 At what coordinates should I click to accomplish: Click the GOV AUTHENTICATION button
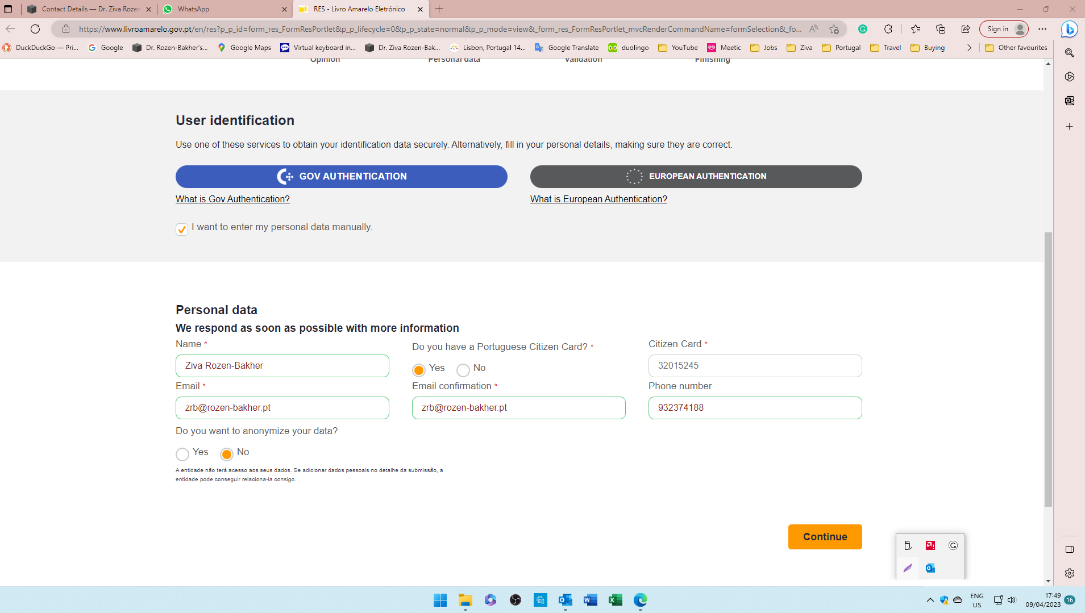coord(342,177)
